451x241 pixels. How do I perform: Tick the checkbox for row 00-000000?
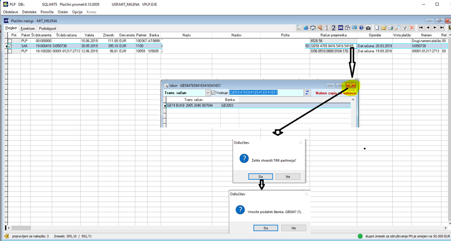[x=10, y=41]
